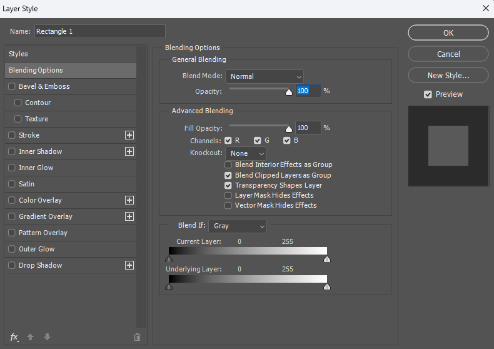This screenshot has width=494, height=349.
Task: Enable the Gradient Overlay checkbox
Action: tap(12, 216)
